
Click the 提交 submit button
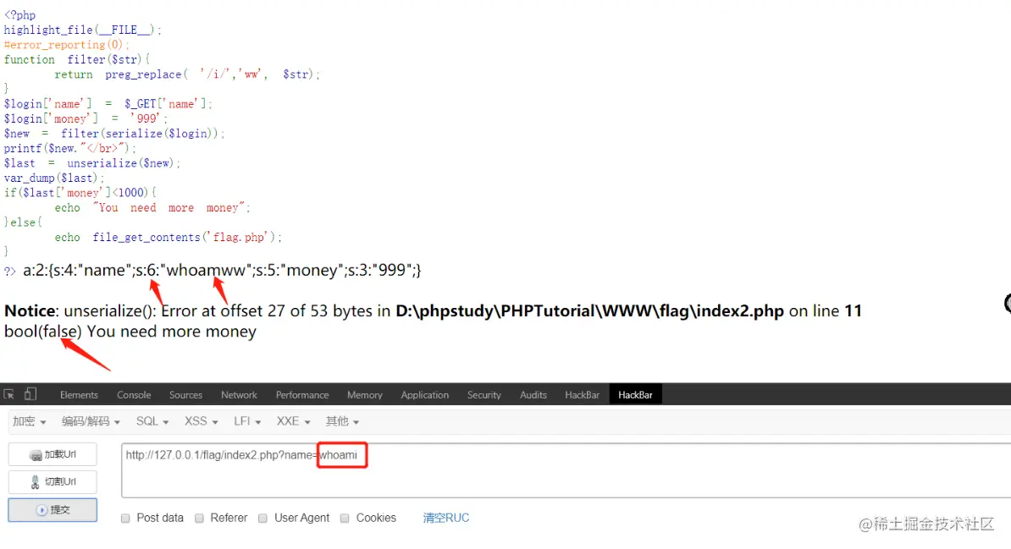pyautogui.click(x=52, y=510)
